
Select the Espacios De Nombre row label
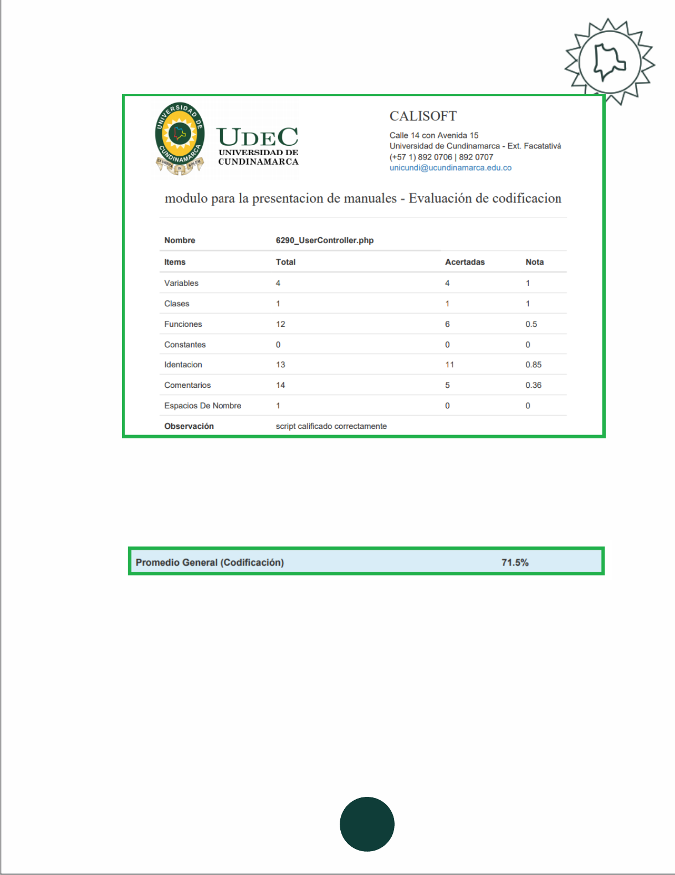tap(202, 406)
